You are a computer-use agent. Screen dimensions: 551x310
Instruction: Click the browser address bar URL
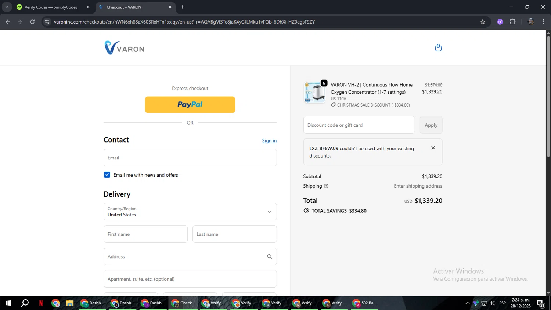tap(184, 22)
